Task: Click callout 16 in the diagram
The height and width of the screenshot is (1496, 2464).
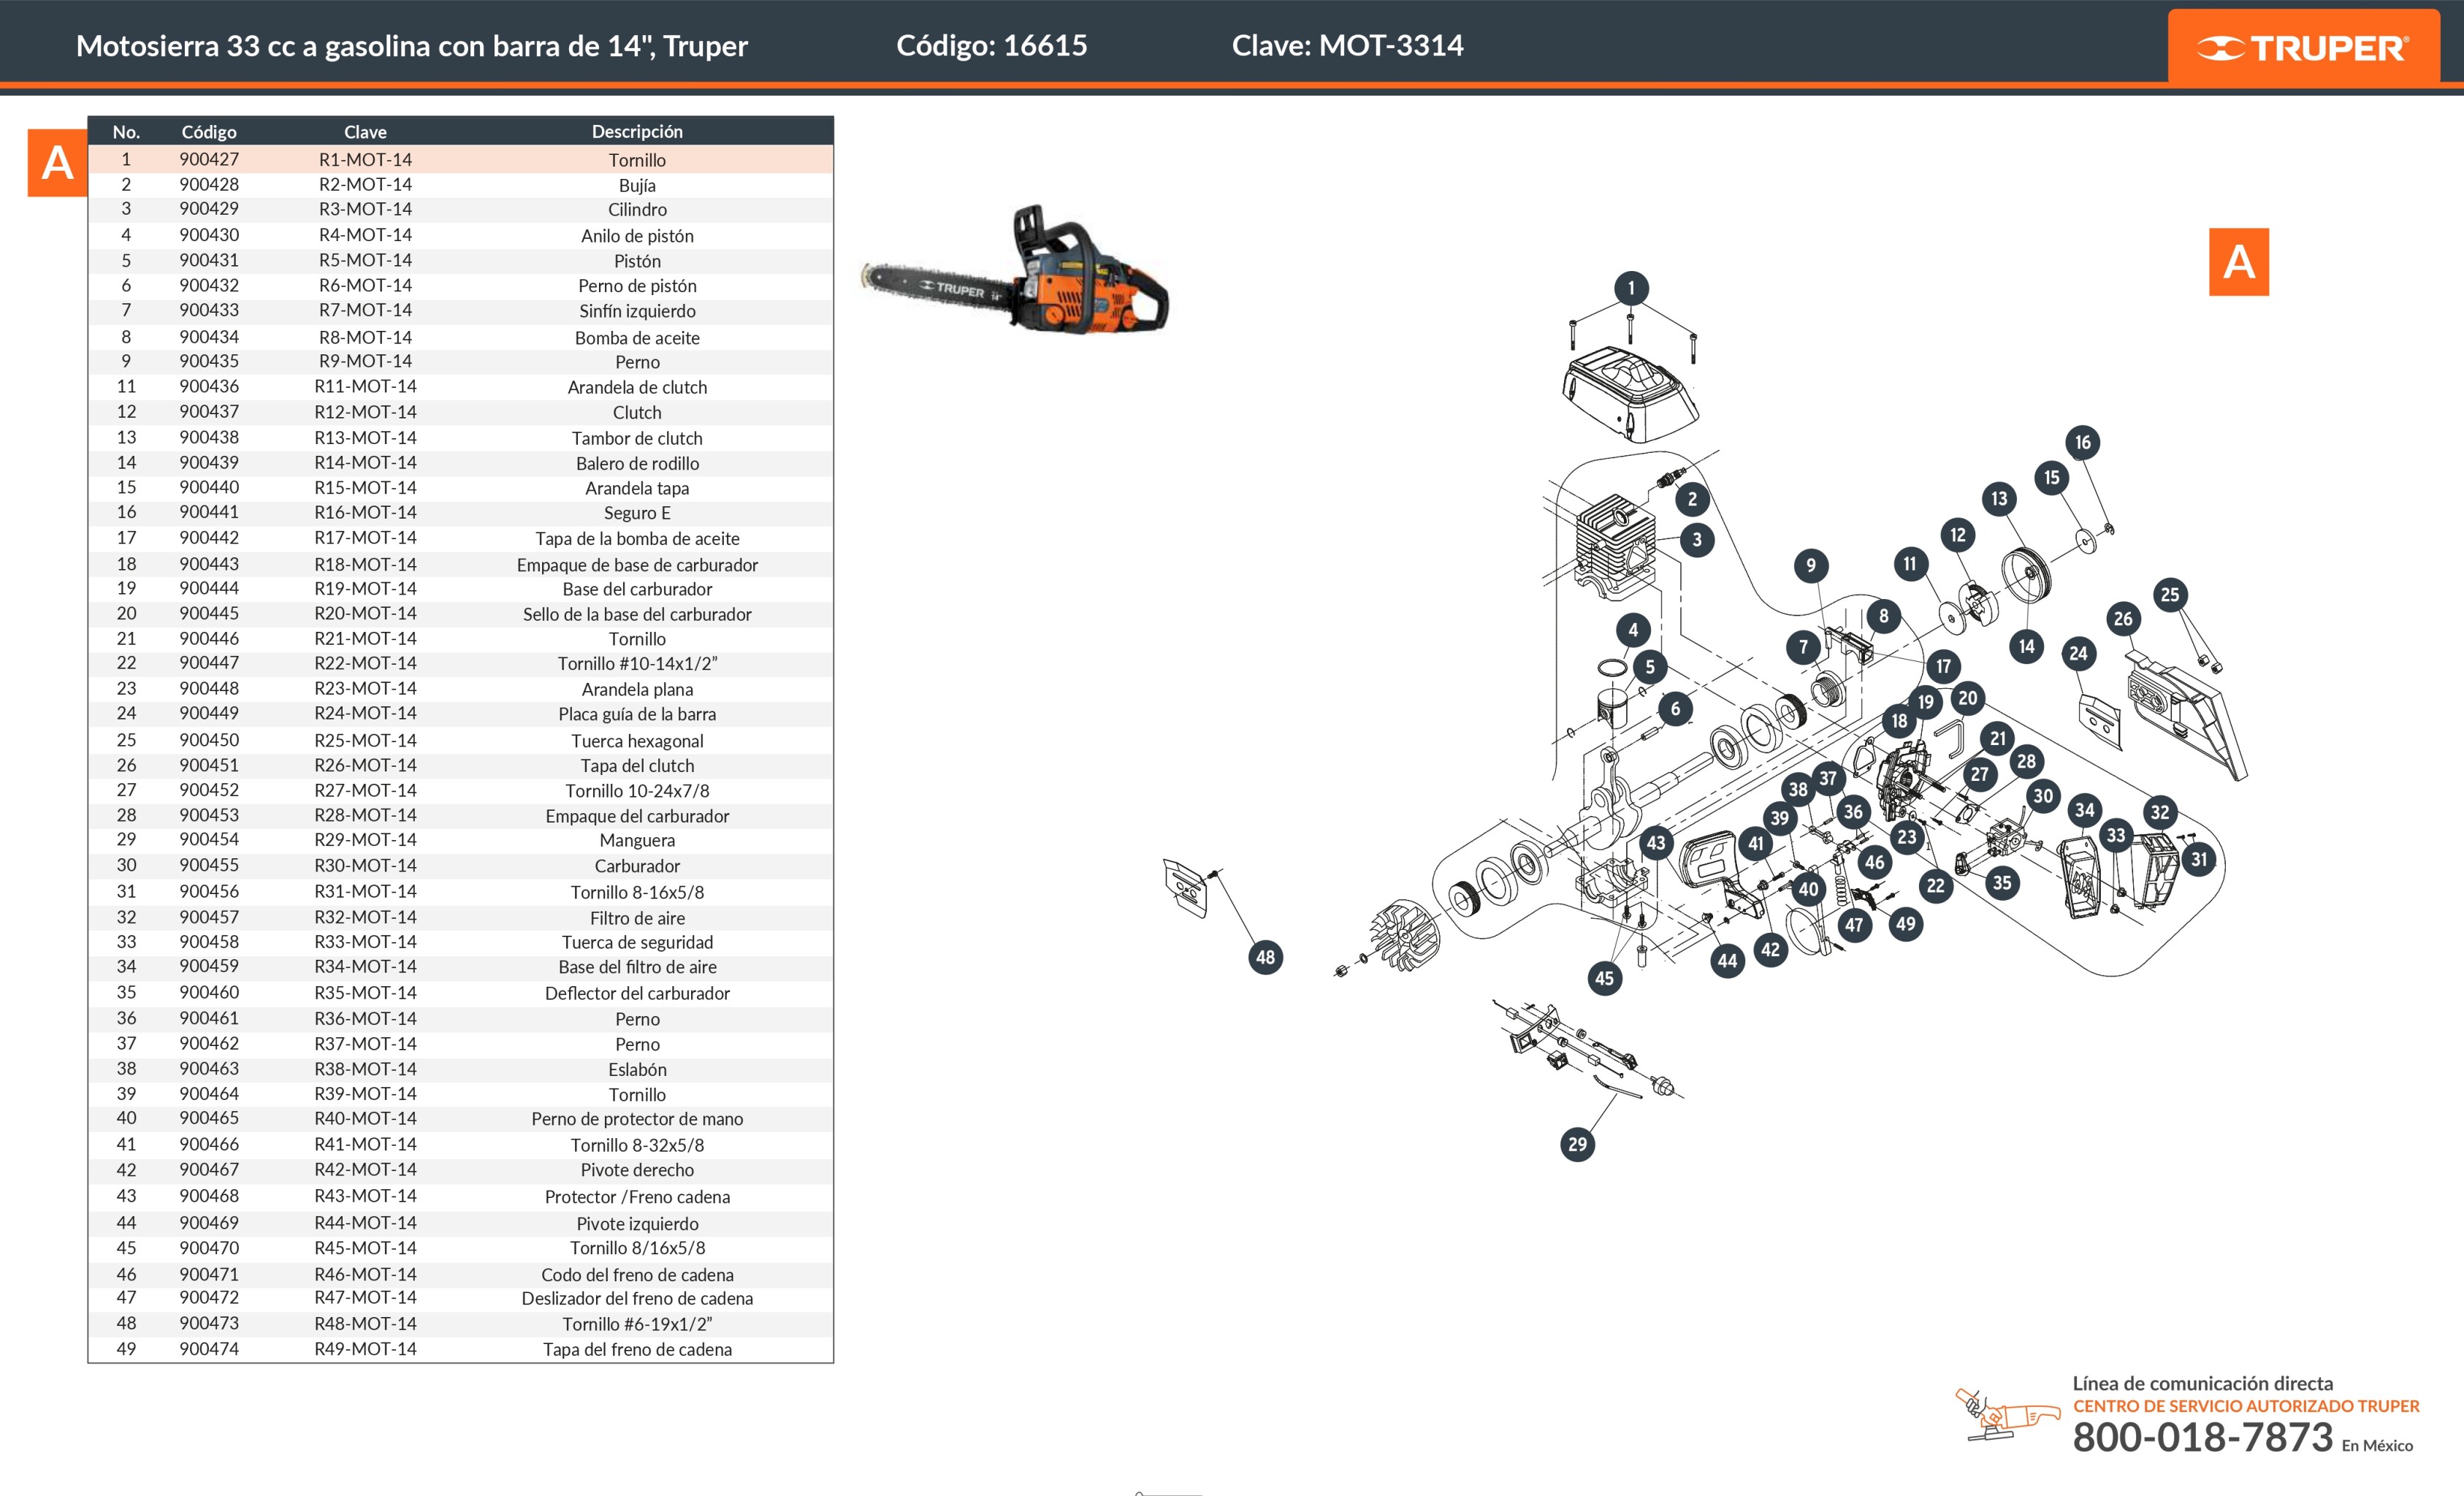Action: point(2082,442)
